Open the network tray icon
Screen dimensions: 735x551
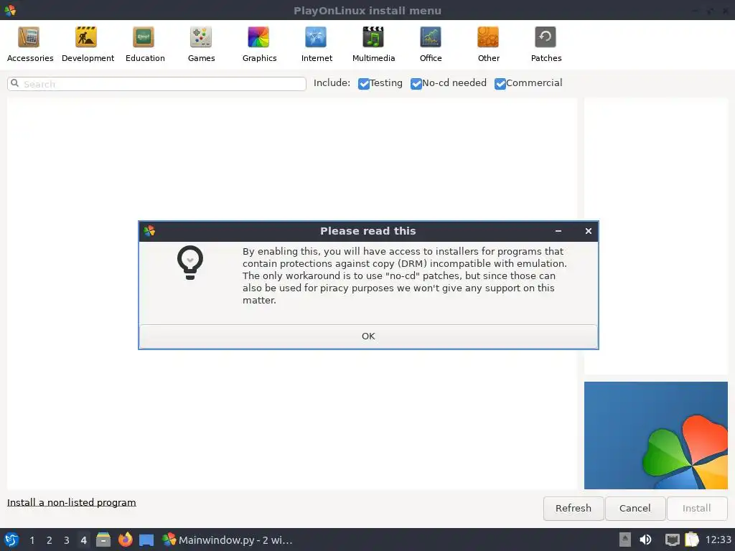coord(672,540)
